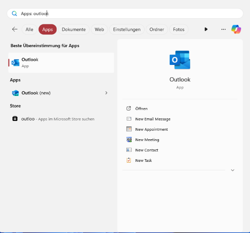
Task: Click the New Appointment calendar icon
Action: [129, 129]
